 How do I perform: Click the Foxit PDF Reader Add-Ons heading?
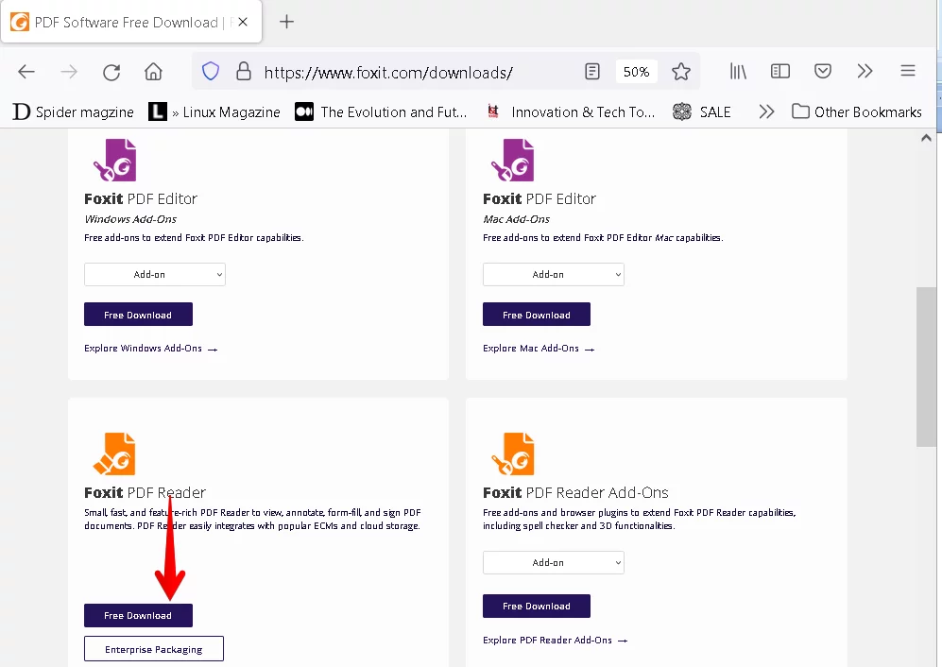[x=575, y=493]
